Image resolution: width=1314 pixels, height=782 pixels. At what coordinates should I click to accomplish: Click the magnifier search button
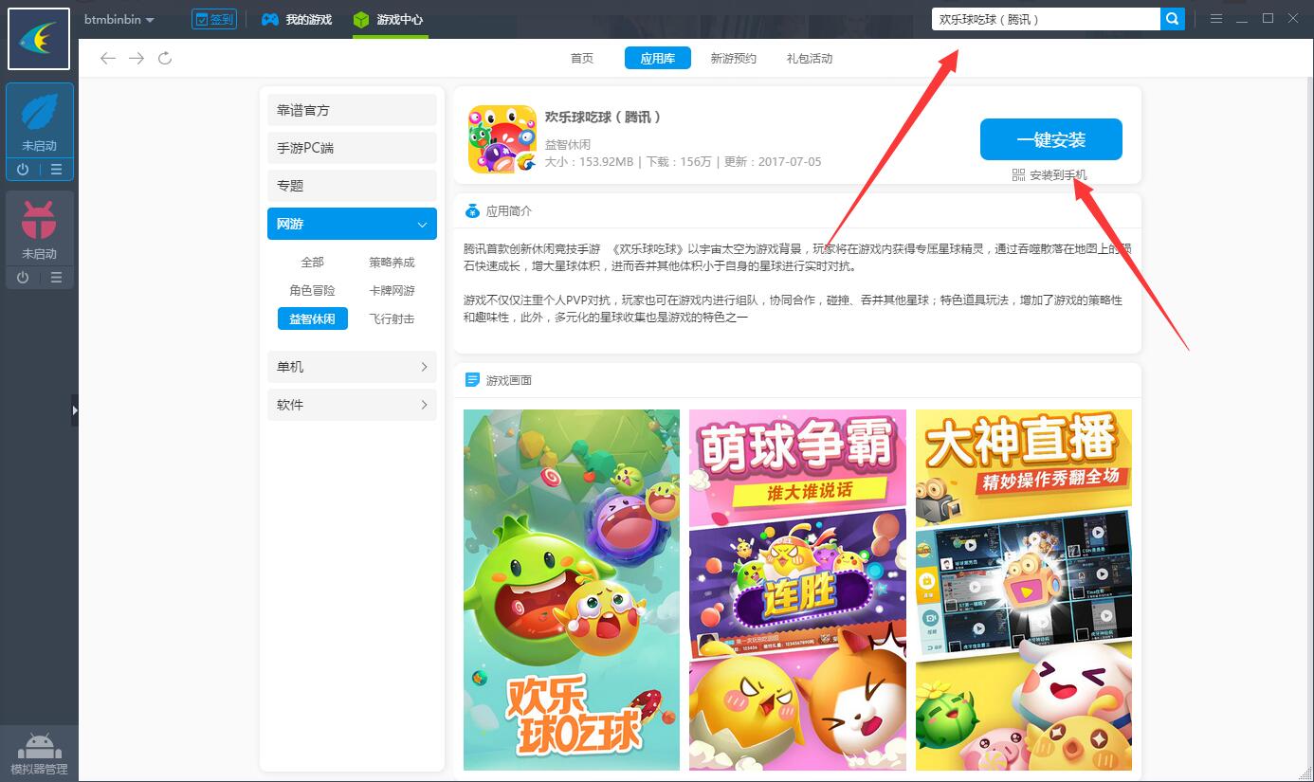tap(1173, 19)
